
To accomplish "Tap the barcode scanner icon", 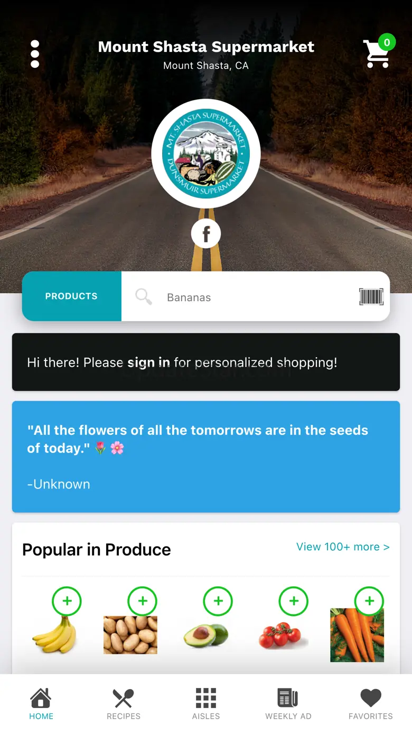I will [x=371, y=297].
